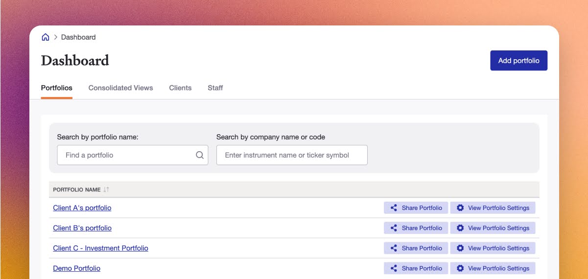Switch to the Portfolios tab
This screenshot has height=279, width=588.
coord(57,88)
